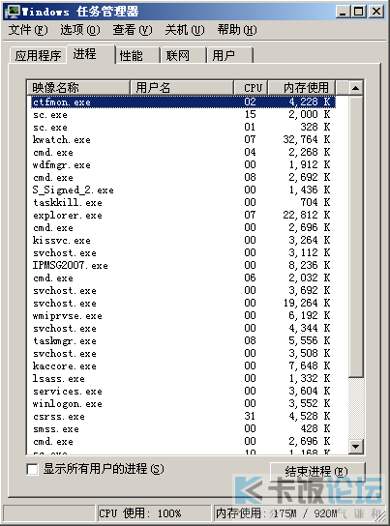390x526 pixels.
Task: Click the CPU value 31 for csrss.exe
Action: click(x=250, y=416)
